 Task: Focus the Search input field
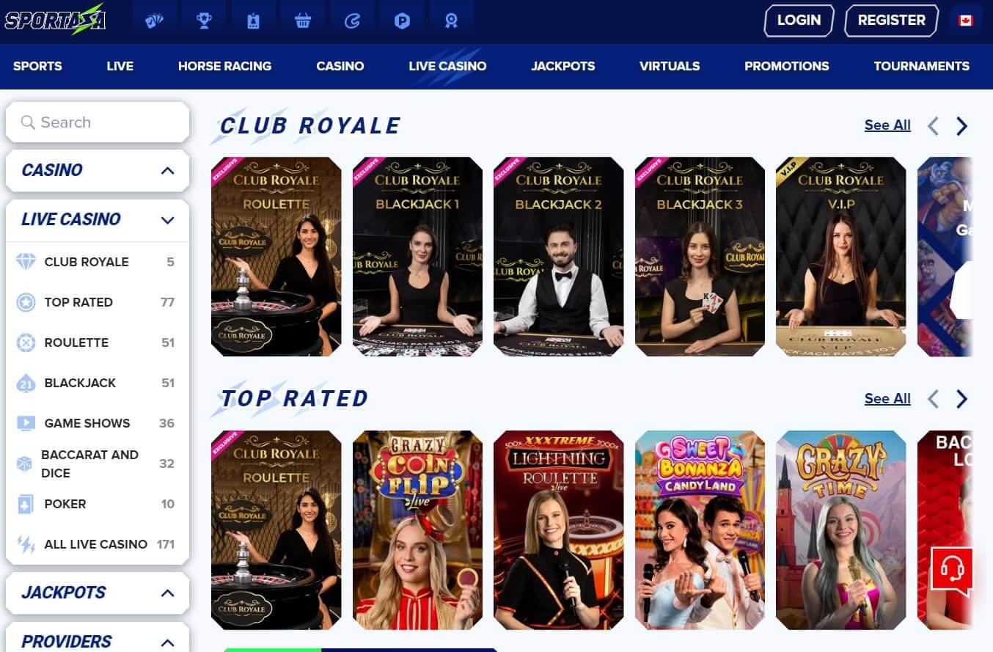point(98,122)
